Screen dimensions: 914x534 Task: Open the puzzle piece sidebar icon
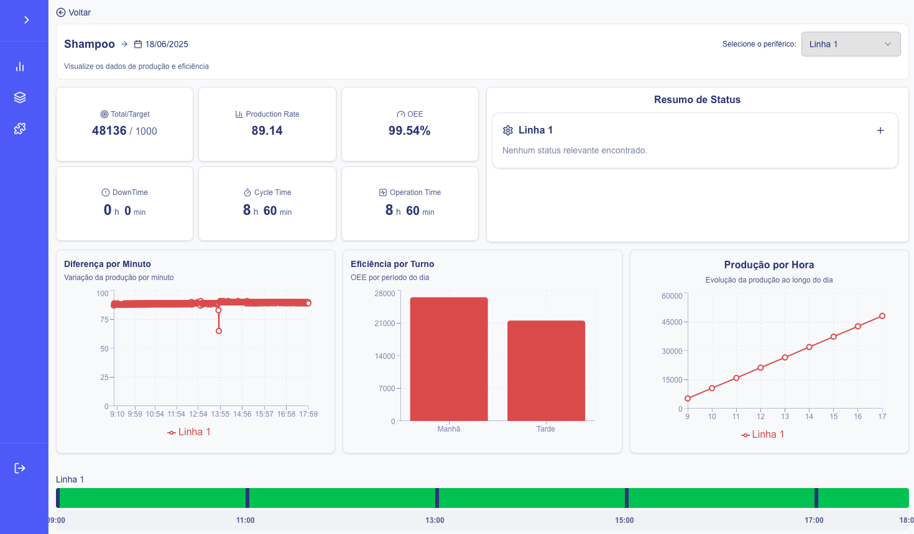[x=20, y=129]
